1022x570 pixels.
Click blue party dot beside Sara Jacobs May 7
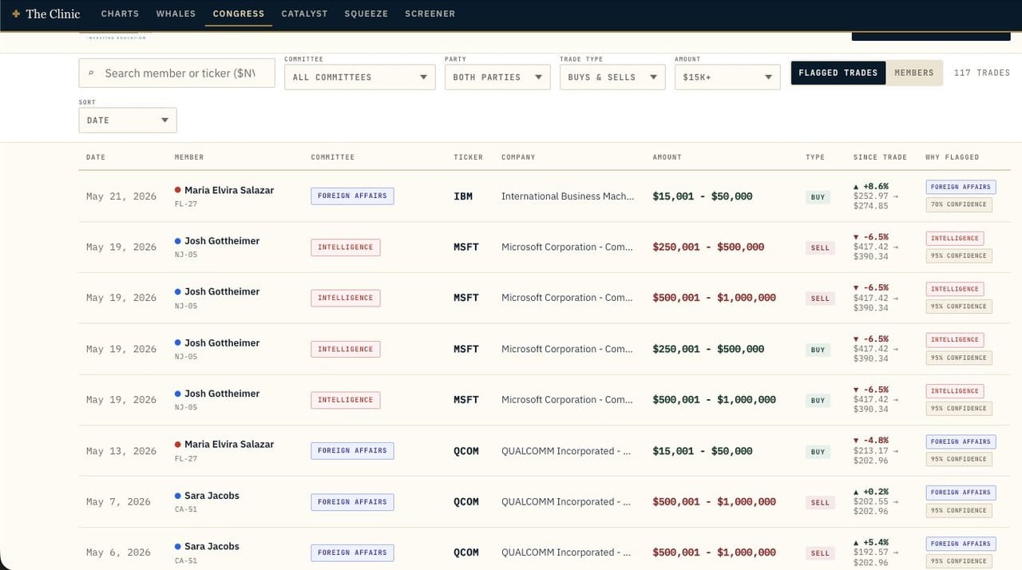(177, 496)
